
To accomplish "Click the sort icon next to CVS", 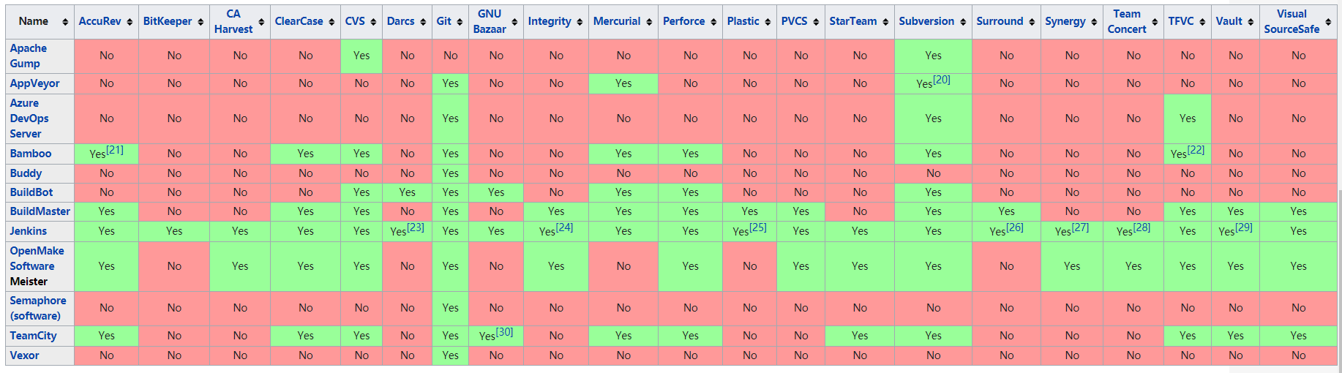I will pyautogui.click(x=373, y=22).
